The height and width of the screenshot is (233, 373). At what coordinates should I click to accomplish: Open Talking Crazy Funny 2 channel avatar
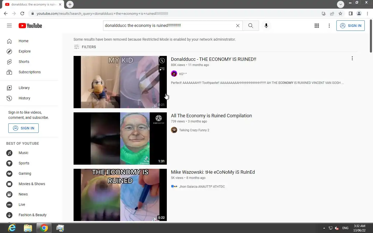point(174,130)
